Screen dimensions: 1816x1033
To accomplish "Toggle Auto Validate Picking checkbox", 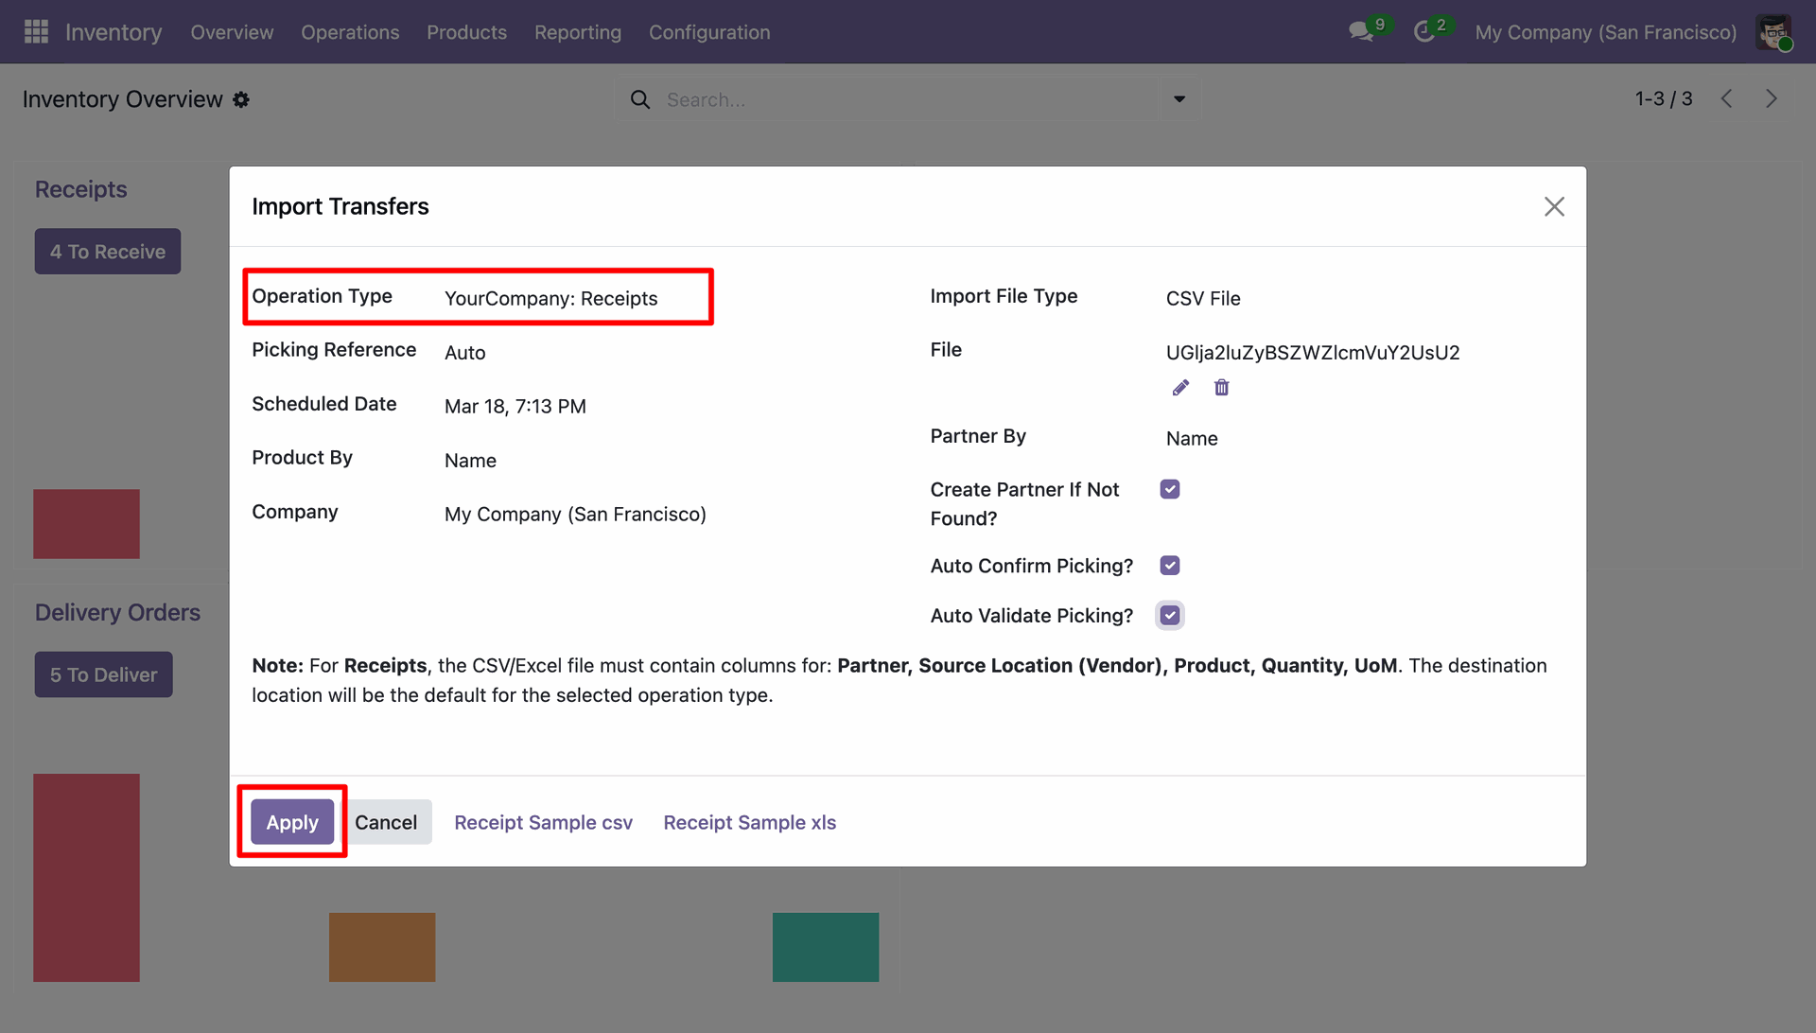I will tap(1170, 616).
